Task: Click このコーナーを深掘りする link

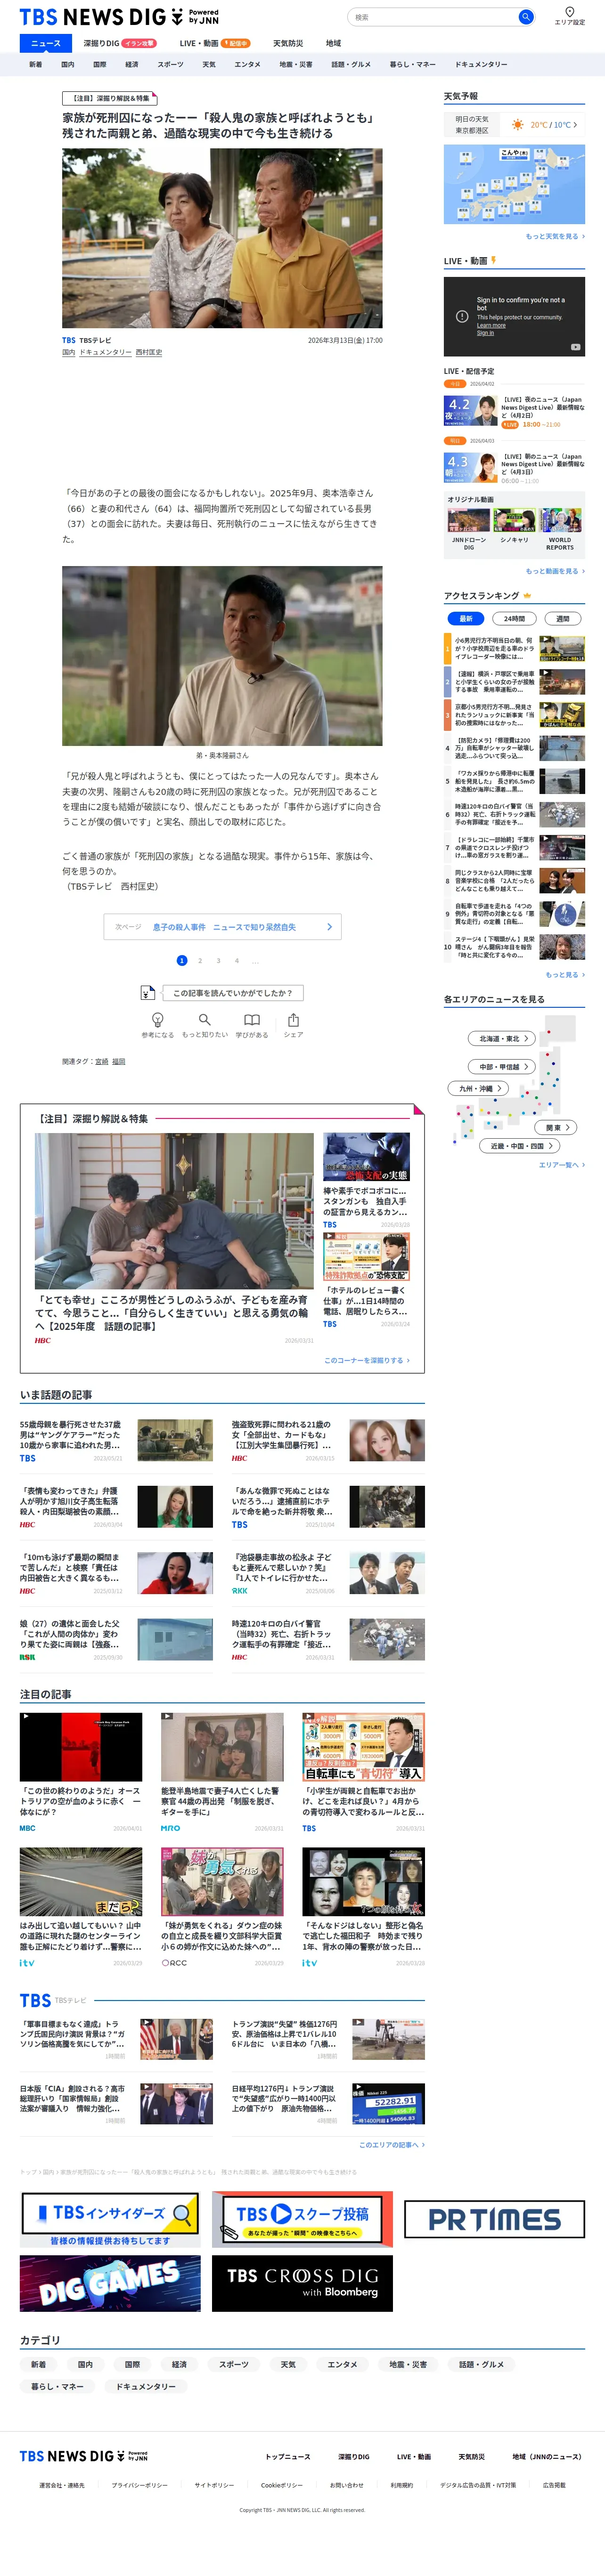Action: pos(366,1360)
